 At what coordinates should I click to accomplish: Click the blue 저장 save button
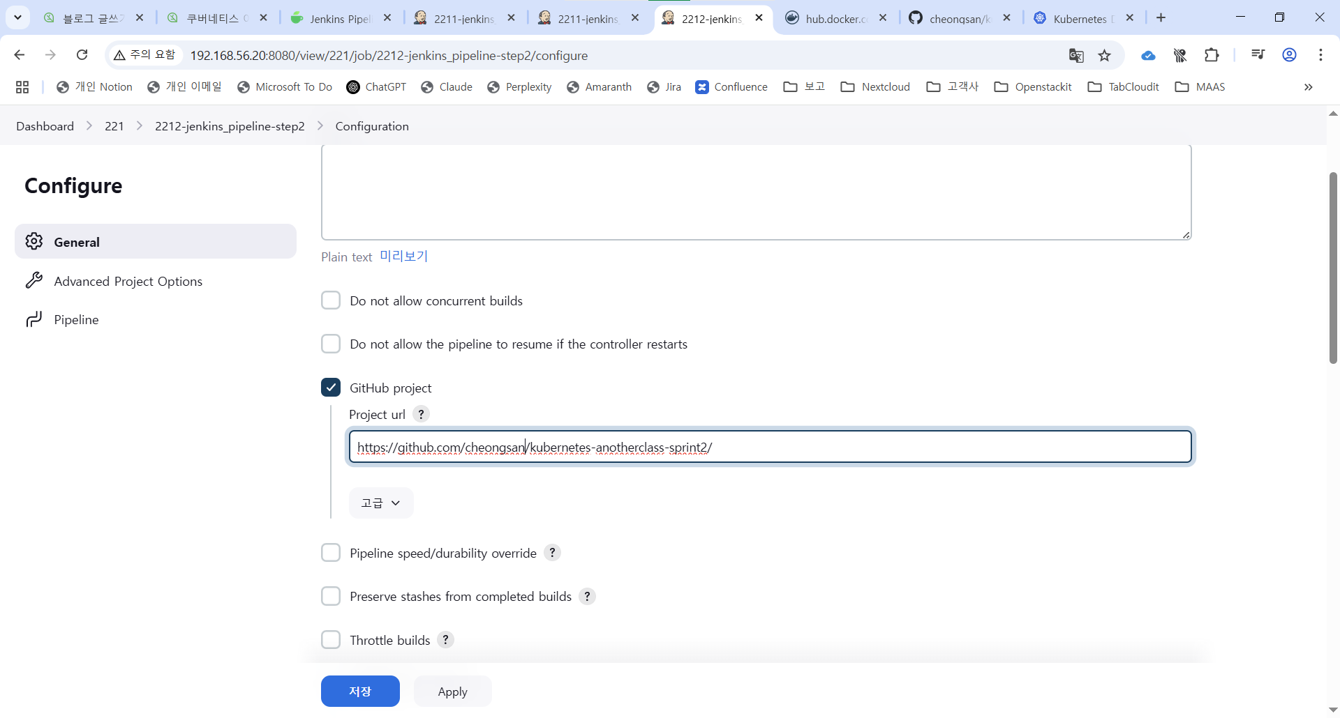click(360, 692)
